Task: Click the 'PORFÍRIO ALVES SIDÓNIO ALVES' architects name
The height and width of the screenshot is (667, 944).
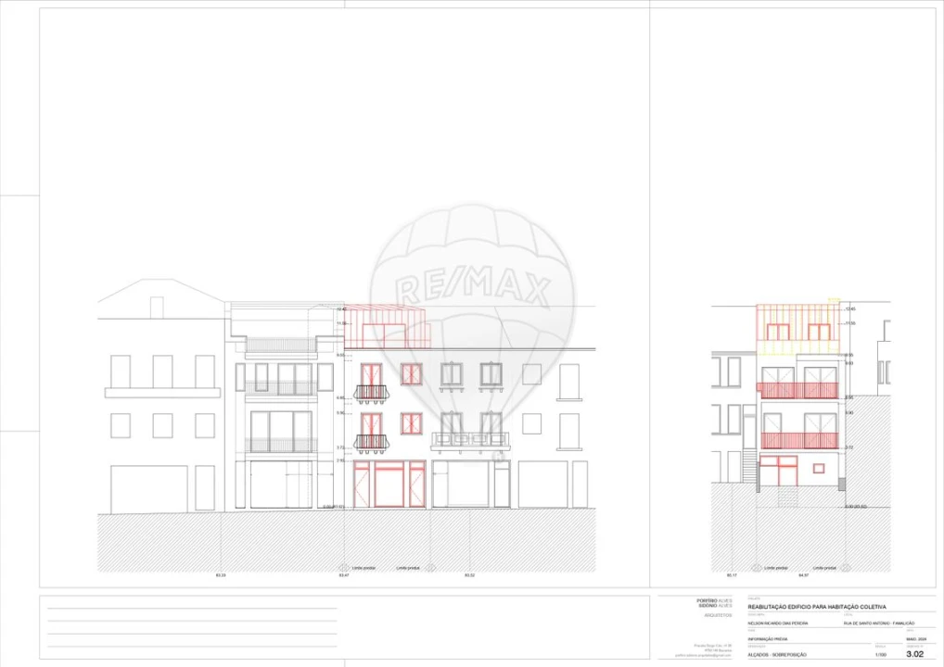Action: [714, 603]
